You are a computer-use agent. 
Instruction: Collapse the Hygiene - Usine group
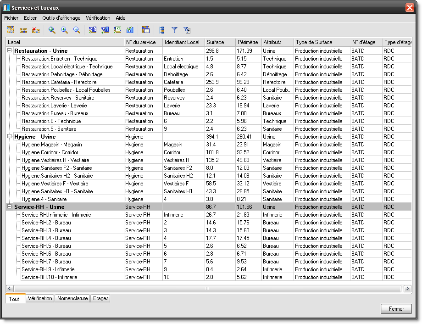pos(10,136)
